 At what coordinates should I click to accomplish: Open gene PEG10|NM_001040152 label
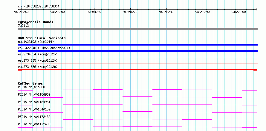coord(34,109)
